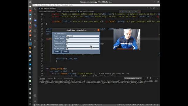Open the Terminal menu
Image resolution: width=188 pixels, height=106 pixels.
[x=65, y=5]
